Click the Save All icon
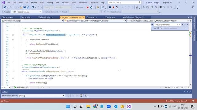 pos(28,7)
